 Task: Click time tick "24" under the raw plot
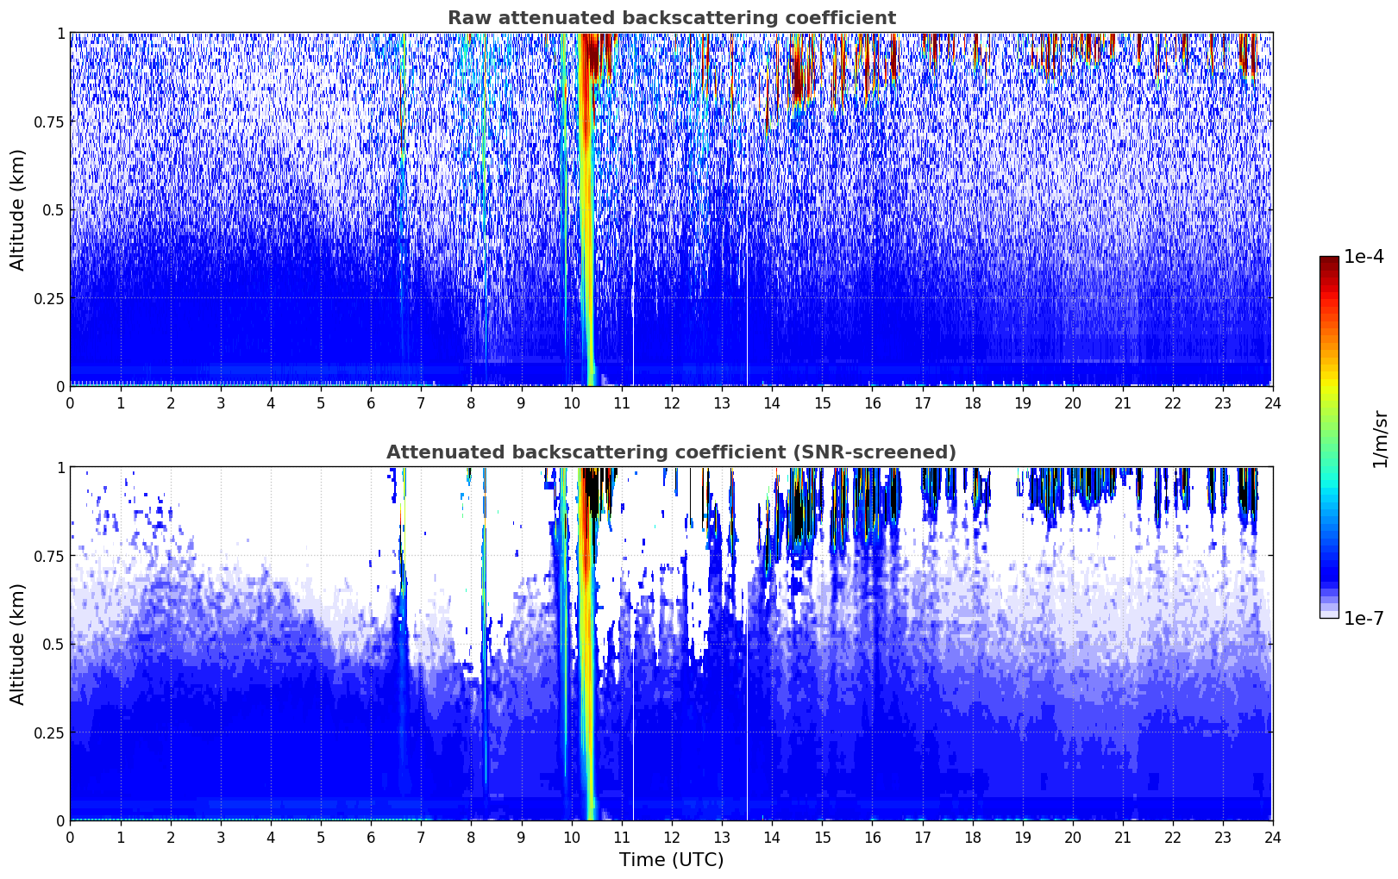(x=1273, y=402)
